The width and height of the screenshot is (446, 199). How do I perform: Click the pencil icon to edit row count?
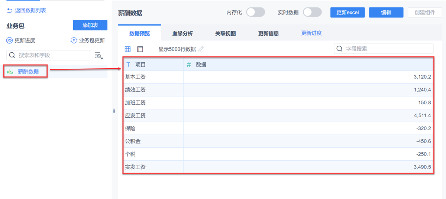(201, 49)
